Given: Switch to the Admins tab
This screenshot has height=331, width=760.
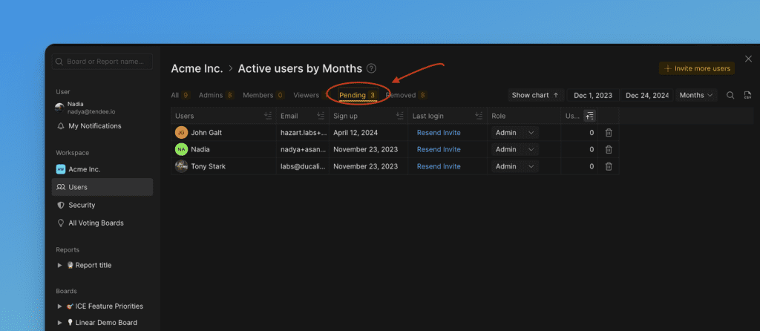Looking at the screenshot, I should click(216, 95).
